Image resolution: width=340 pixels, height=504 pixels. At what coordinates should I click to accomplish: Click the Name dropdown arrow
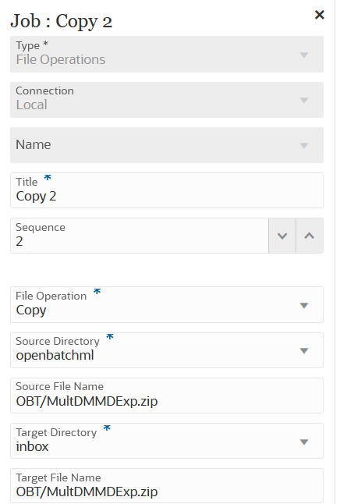(x=304, y=146)
